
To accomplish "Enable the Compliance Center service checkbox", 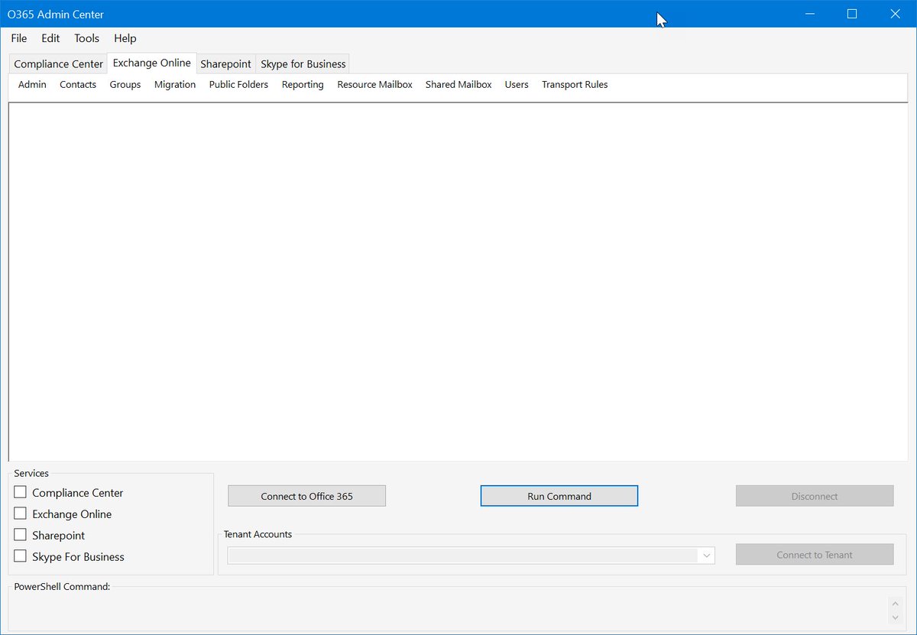I will (21, 493).
